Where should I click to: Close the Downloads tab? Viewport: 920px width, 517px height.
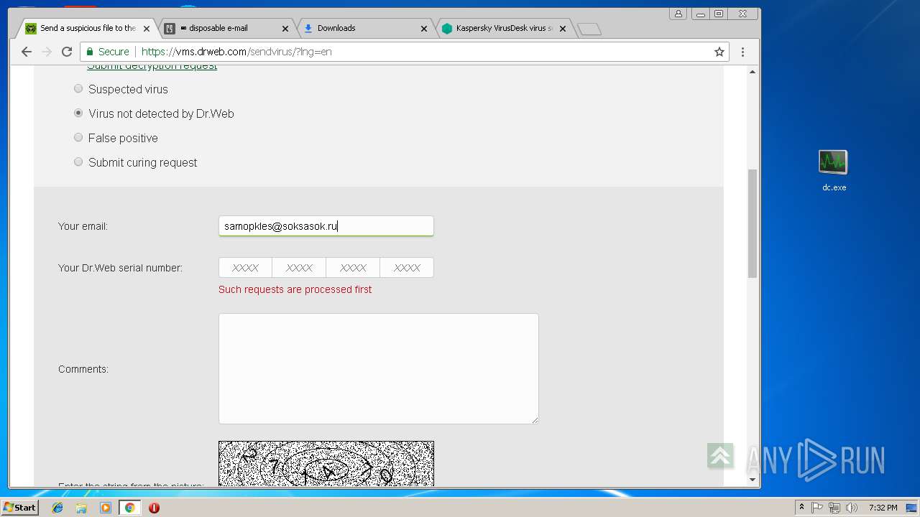(x=424, y=29)
